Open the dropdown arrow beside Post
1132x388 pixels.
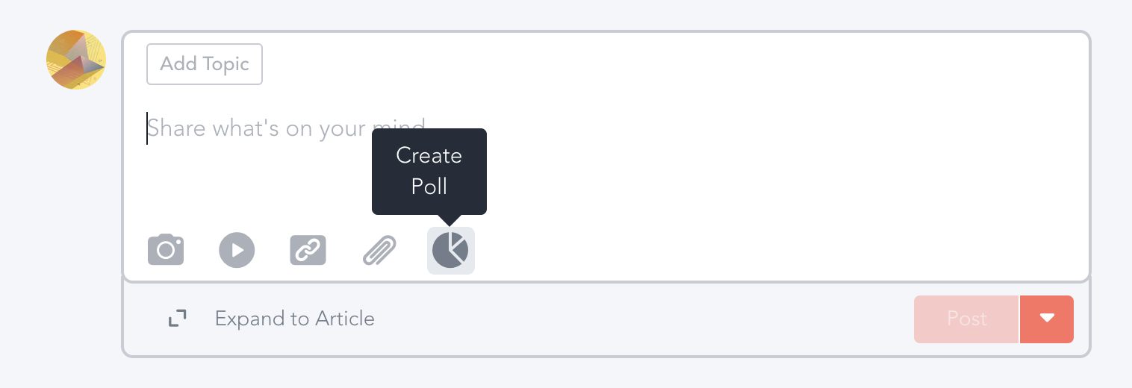click(x=1046, y=319)
